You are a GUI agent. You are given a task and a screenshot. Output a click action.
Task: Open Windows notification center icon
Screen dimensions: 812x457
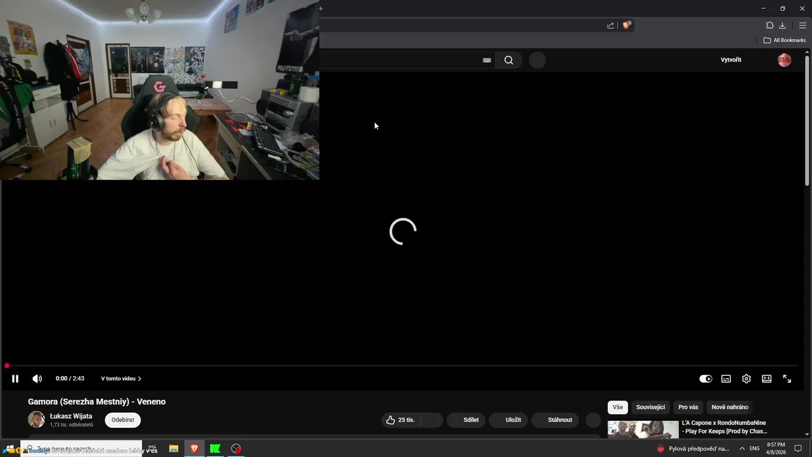(799, 449)
